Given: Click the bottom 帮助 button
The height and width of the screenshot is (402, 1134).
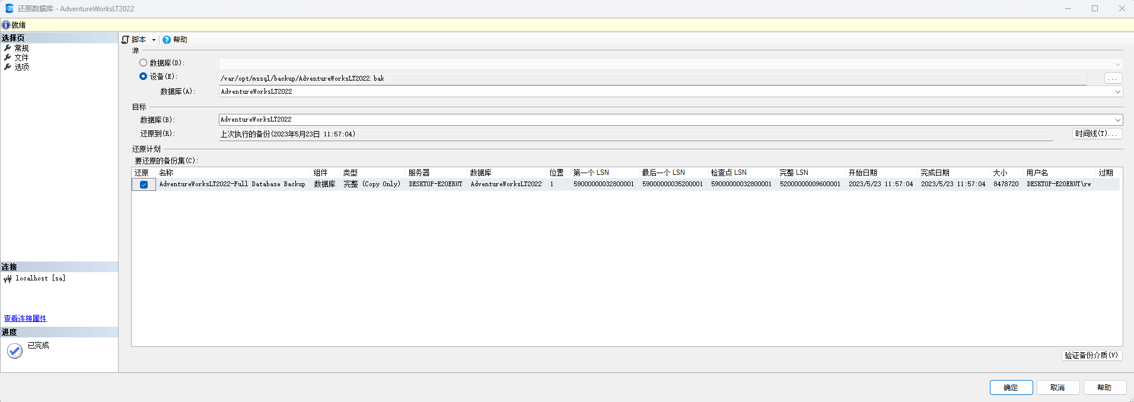Looking at the screenshot, I should [1105, 387].
